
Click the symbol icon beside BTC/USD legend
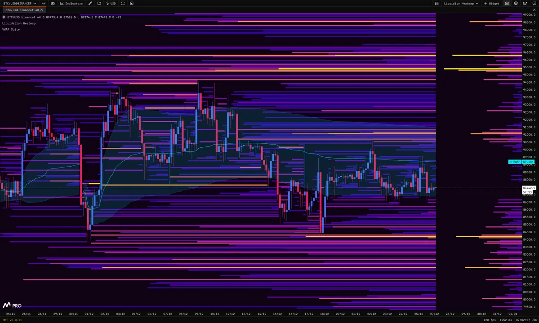coord(4,17)
